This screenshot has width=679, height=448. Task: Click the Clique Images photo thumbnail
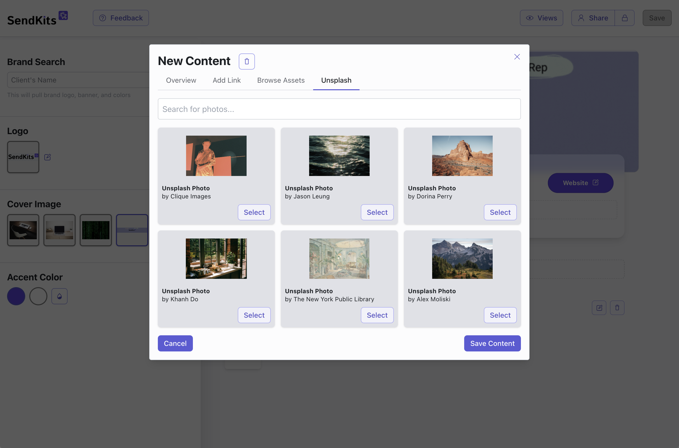pos(216,156)
